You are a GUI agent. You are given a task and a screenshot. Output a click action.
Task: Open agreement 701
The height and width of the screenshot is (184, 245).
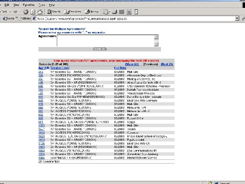[40, 90]
